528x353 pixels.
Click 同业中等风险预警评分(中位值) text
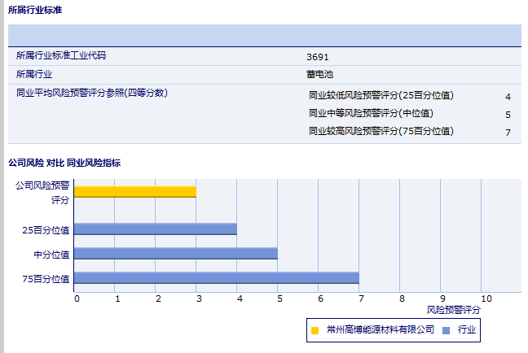tap(371, 113)
